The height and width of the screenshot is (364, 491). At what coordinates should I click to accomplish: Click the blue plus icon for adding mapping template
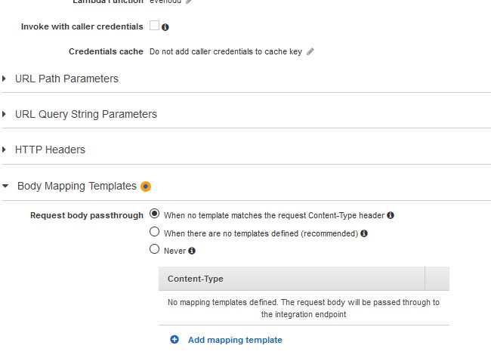pyautogui.click(x=174, y=340)
